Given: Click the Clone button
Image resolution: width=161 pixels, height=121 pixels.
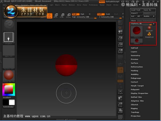Looking at the screenshot, I should coord(133,21).
